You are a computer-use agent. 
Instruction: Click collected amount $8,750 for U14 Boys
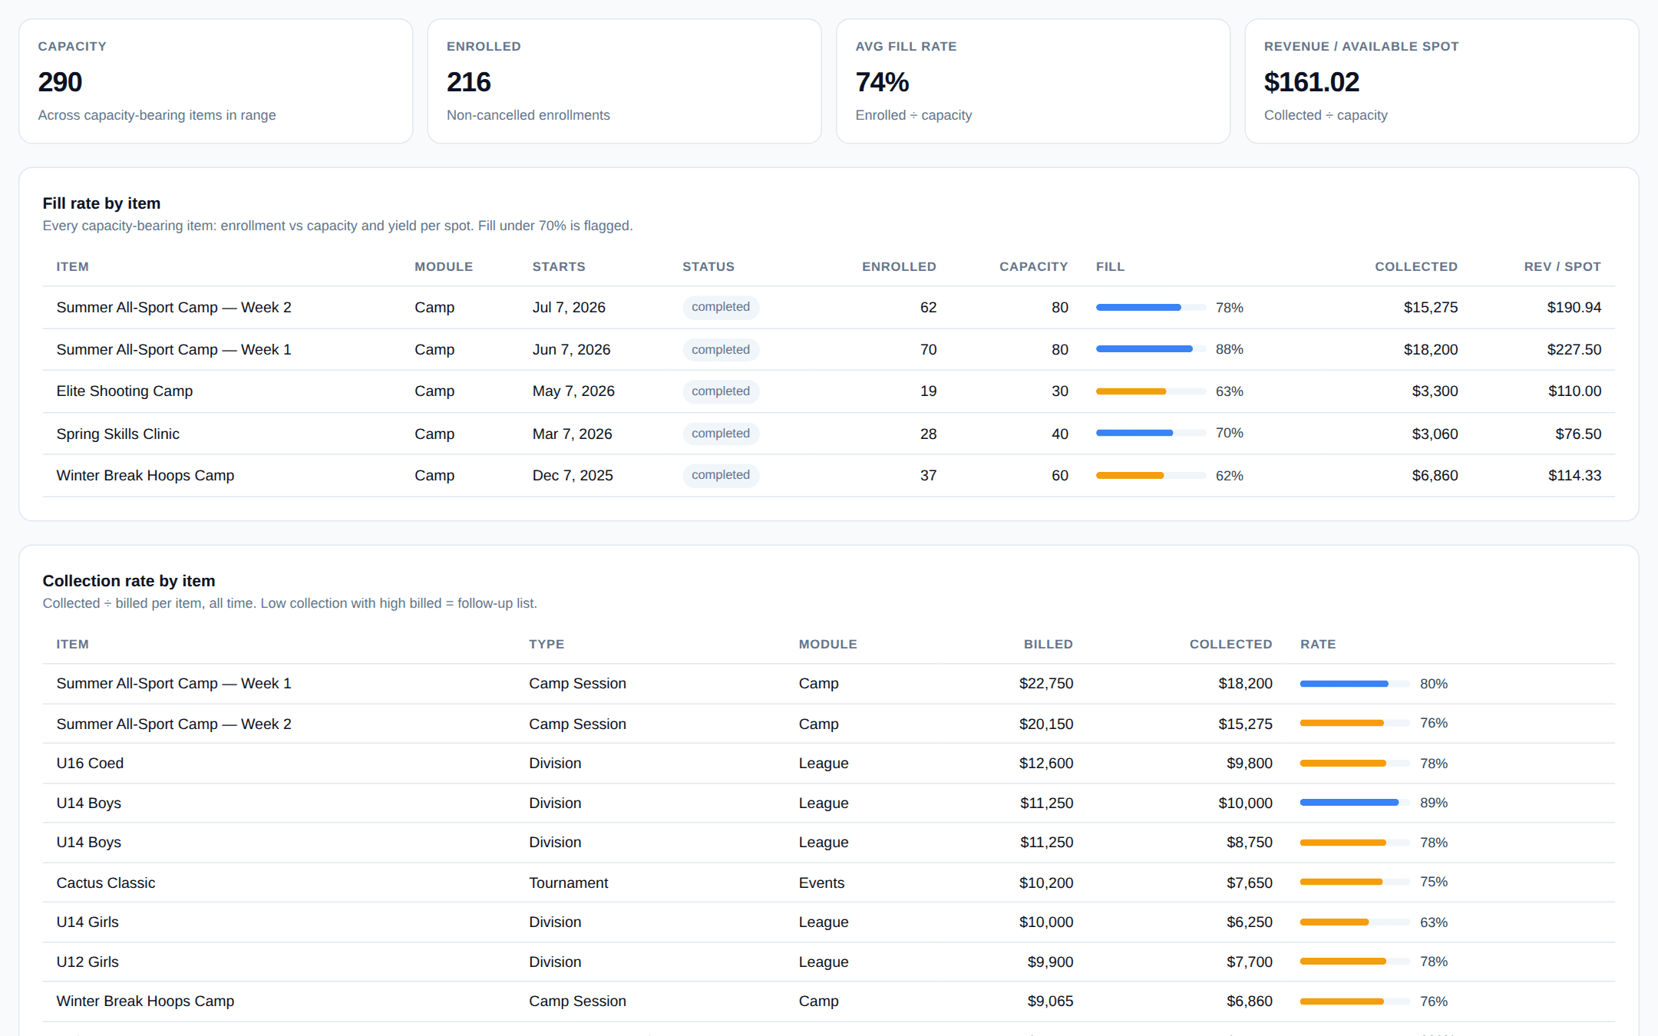pyautogui.click(x=1249, y=842)
